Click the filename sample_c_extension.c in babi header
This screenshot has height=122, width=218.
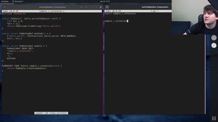[52, 11]
